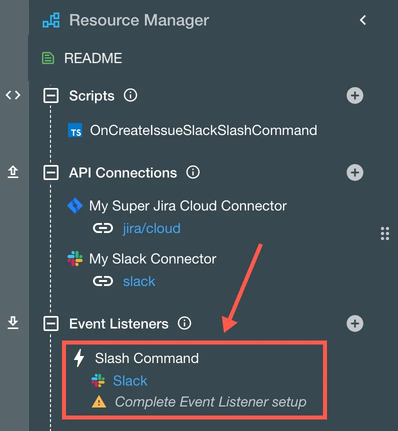Add a new API connection

(x=355, y=172)
